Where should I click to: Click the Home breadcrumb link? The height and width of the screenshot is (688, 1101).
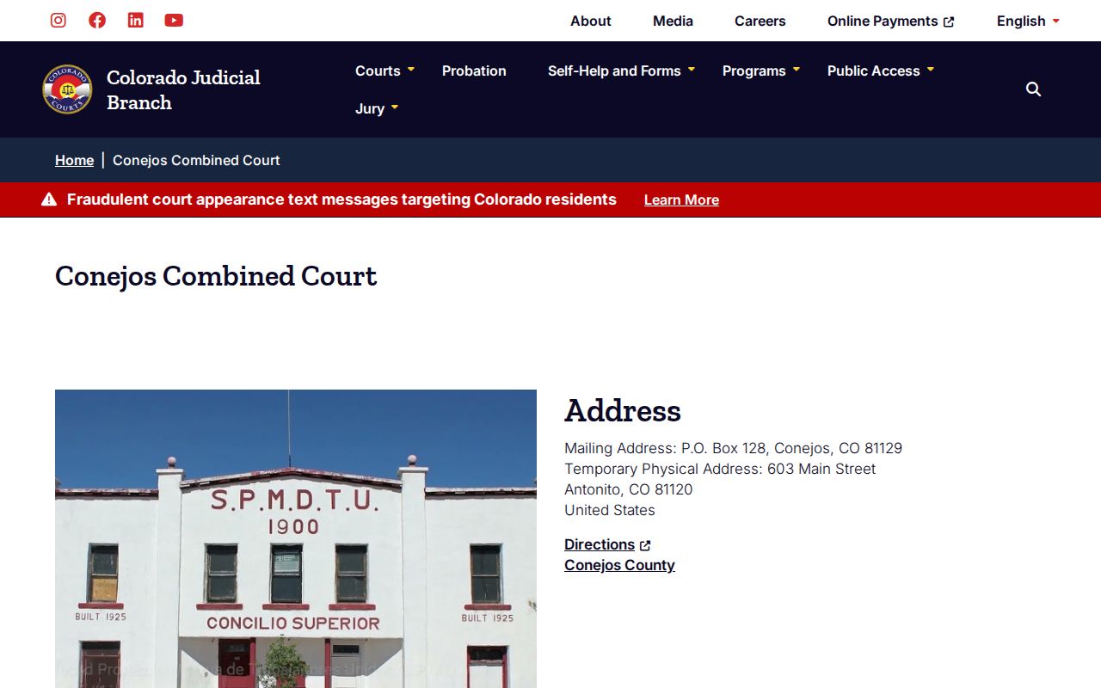coord(74,160)
